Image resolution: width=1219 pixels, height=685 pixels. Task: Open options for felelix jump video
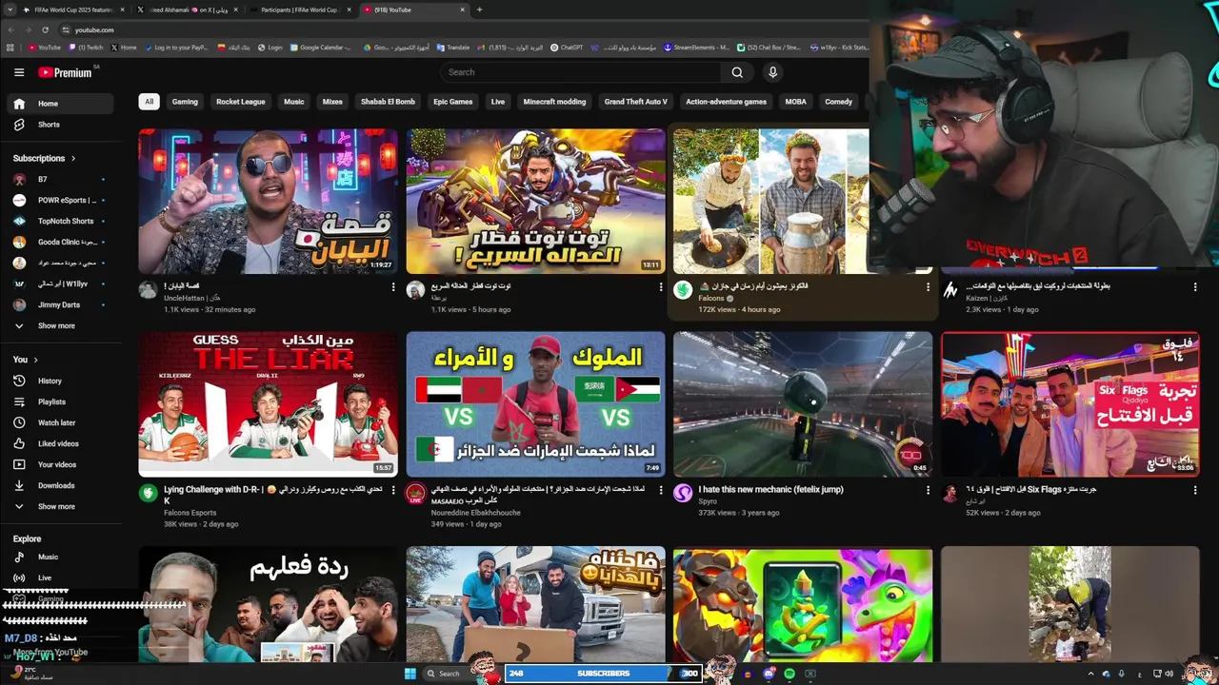point(928,490)
